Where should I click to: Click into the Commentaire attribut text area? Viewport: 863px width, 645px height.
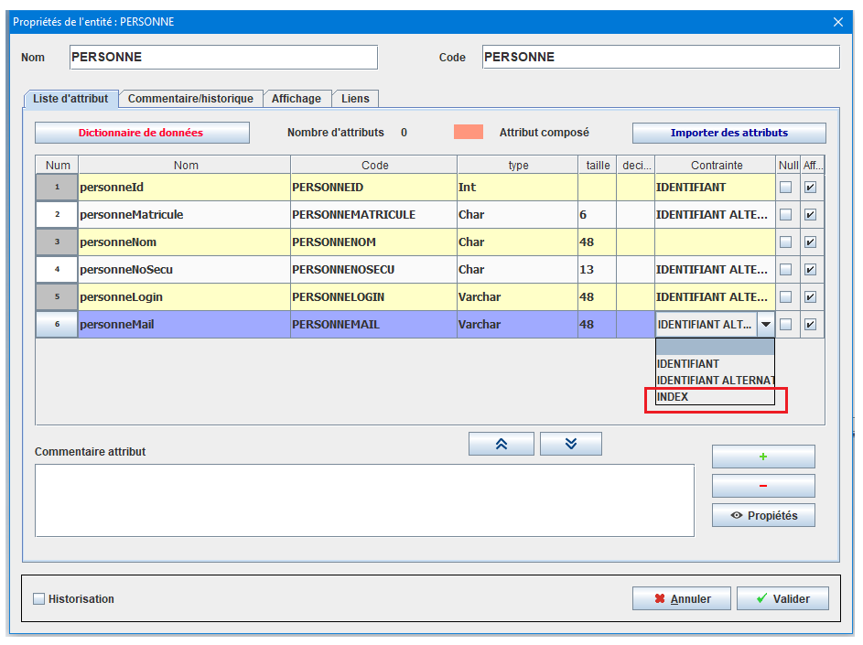tap(364, 500)
